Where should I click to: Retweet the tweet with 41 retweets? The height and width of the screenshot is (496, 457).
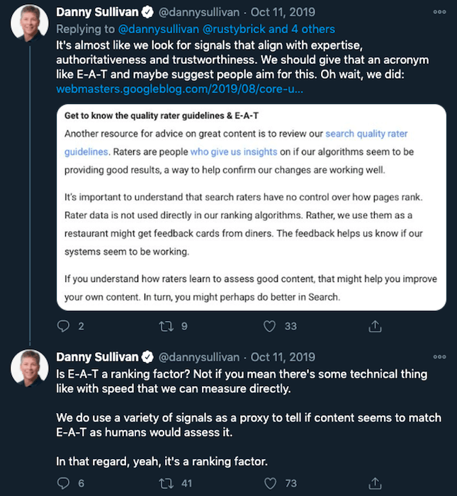coord(166,483)
